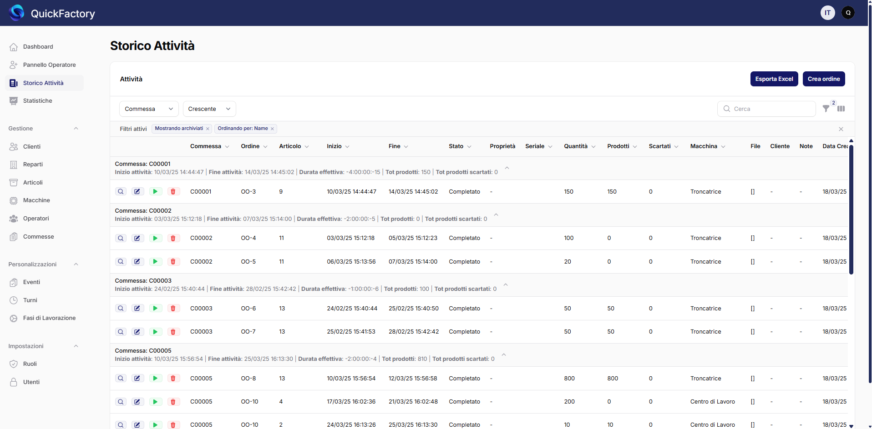Open the column layout icon
The image size is (872, 429).
click(x=841, y=109)
